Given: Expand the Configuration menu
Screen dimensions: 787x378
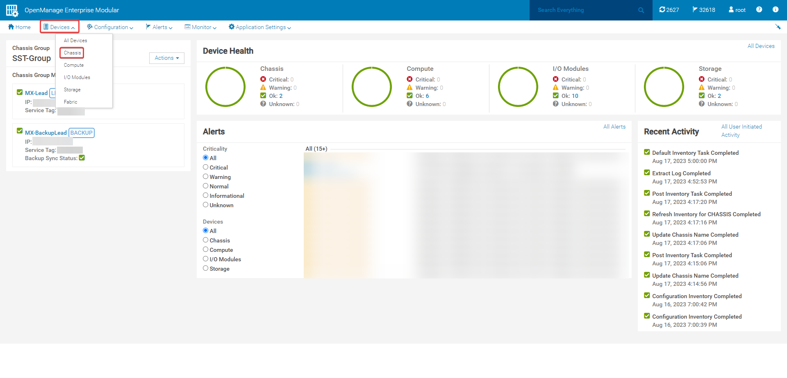Looking at the screenshot, I should (x=110, y=27).
